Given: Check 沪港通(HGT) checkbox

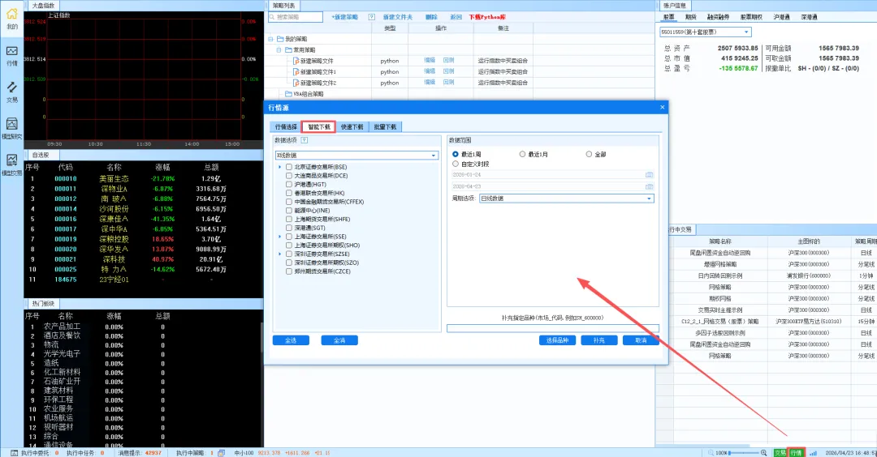Looking at the screenshot, I should [x=288, y=184].
